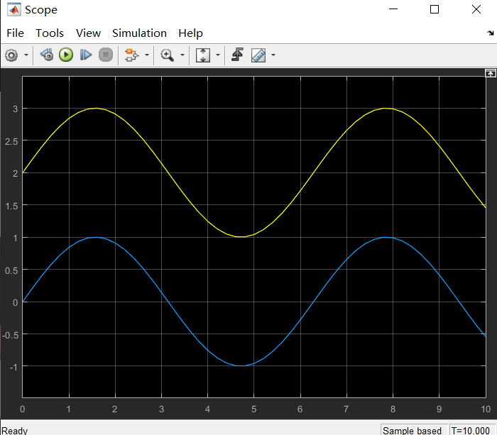Viewport: 497px width, 435px height.
Task: Open the Help menu
Action: (190, 33)
